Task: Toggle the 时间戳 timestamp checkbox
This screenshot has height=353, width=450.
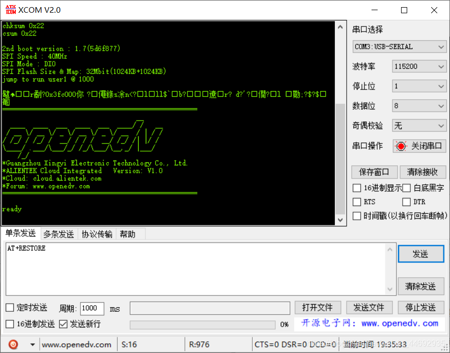Action: pos(357,216)
